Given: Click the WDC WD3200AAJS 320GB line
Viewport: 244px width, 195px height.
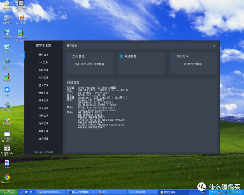Looking at the screenshot, I should [98, 105].
